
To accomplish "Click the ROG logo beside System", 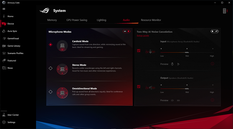I will click(45, 11).
